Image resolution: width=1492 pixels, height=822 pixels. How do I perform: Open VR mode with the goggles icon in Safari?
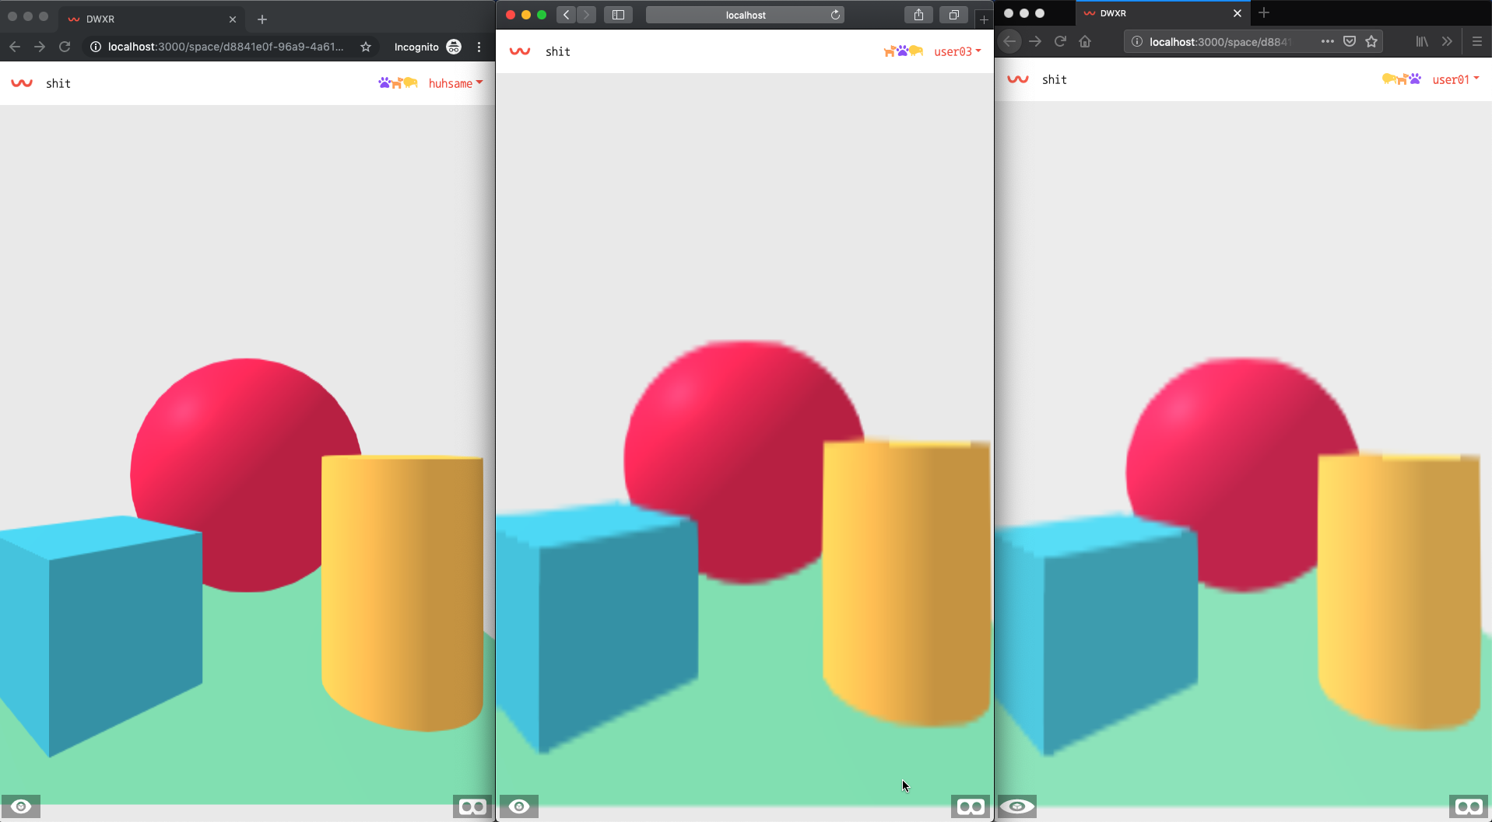click(x=970, y=806)
